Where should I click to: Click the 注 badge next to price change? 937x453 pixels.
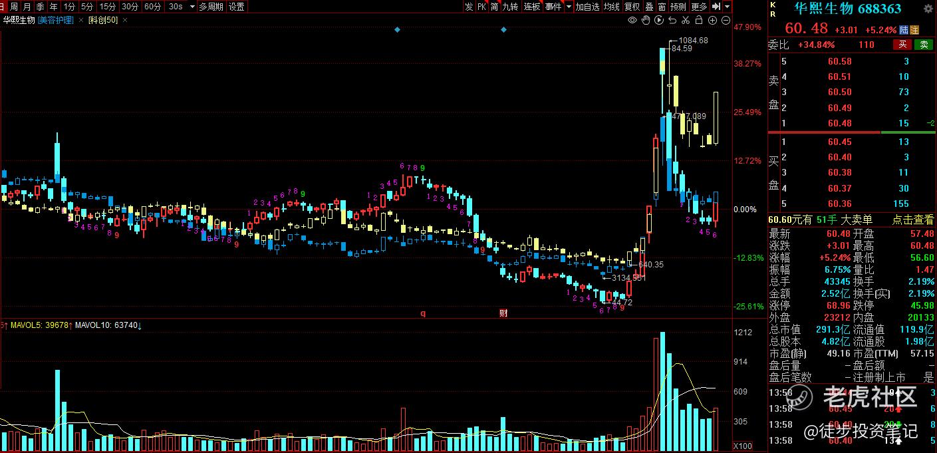pyautogui.click(x=914, y=30)
